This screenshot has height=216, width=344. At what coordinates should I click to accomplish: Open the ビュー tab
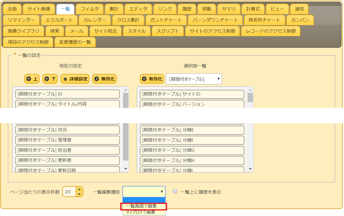point(277,9)
